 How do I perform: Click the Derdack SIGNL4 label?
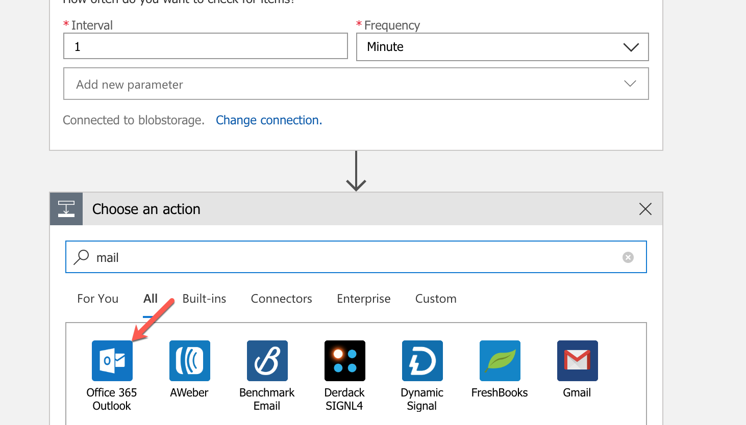(x=344, y=399)
